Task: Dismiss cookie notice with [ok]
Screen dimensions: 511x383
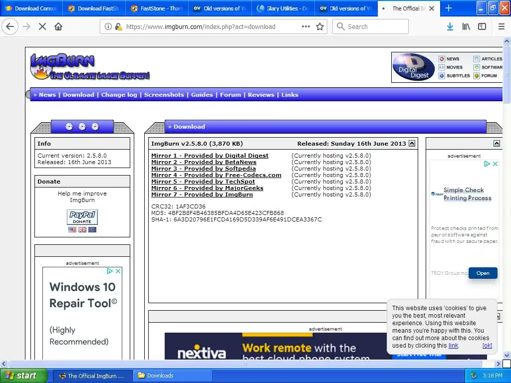Action: 487,346
